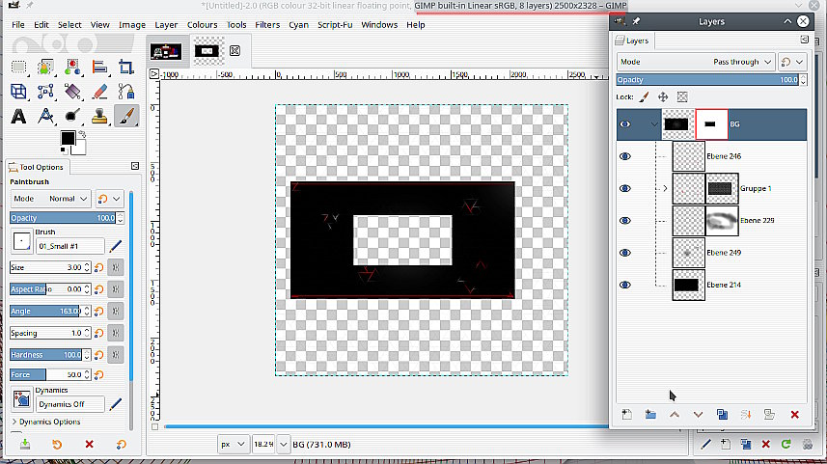
Task: Duplicate the selected layer
Action: [x=722, y=414]
